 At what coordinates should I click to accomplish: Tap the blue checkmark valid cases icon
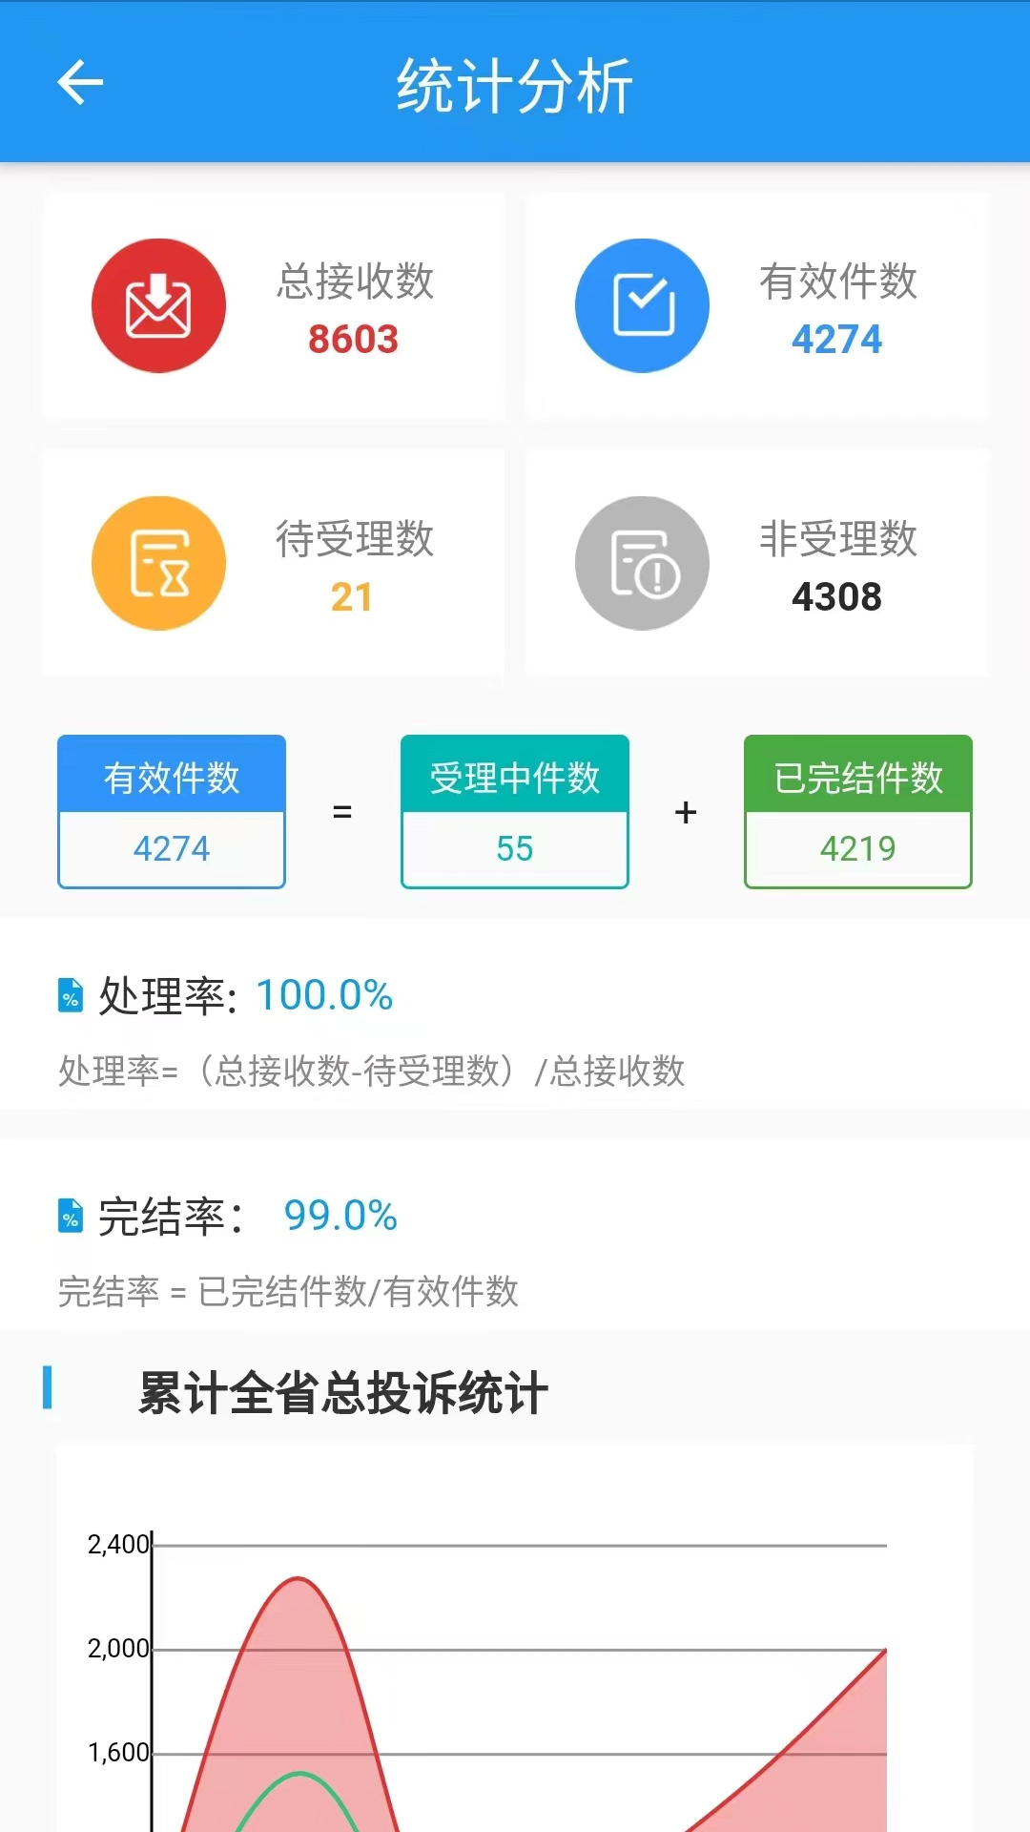point(642,305)
